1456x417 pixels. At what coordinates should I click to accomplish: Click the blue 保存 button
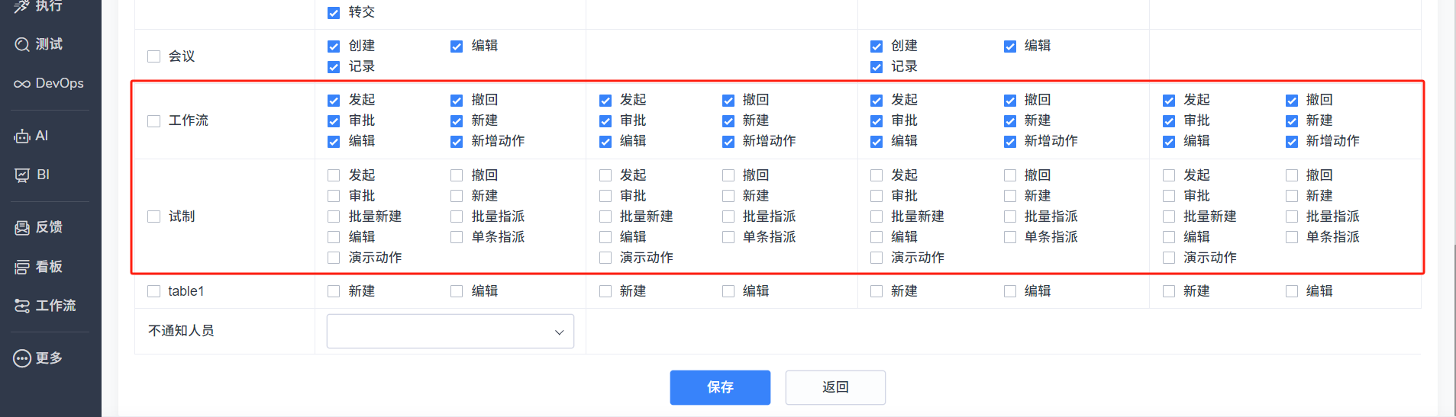(720, 387)
